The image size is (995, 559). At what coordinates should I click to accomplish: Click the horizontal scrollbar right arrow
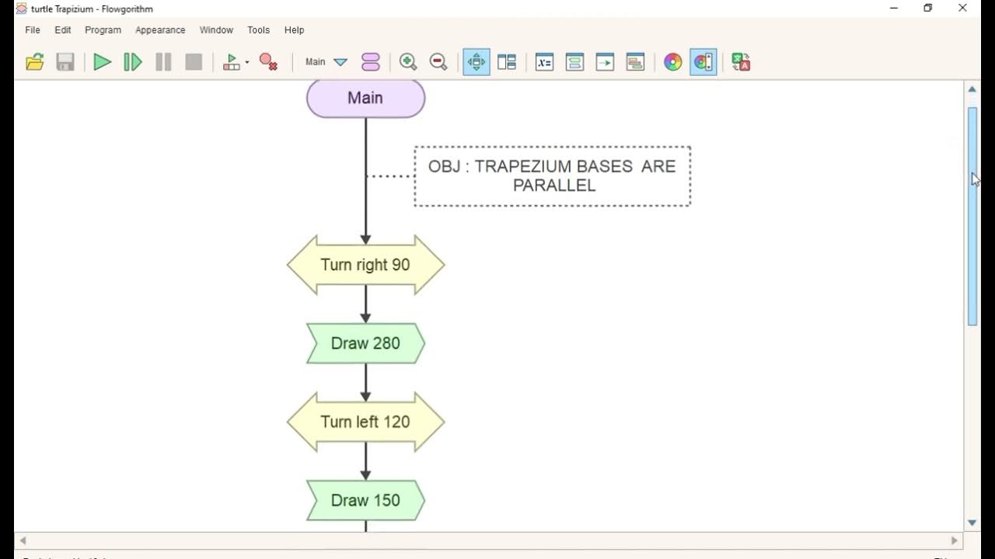tap(955, 540)
